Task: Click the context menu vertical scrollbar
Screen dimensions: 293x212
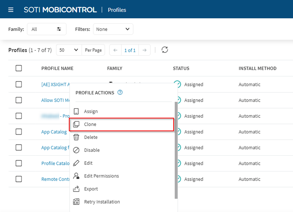Action: tap(176, 150)
